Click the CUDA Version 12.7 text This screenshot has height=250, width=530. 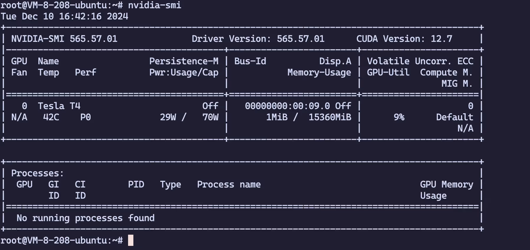coord(404,39)
